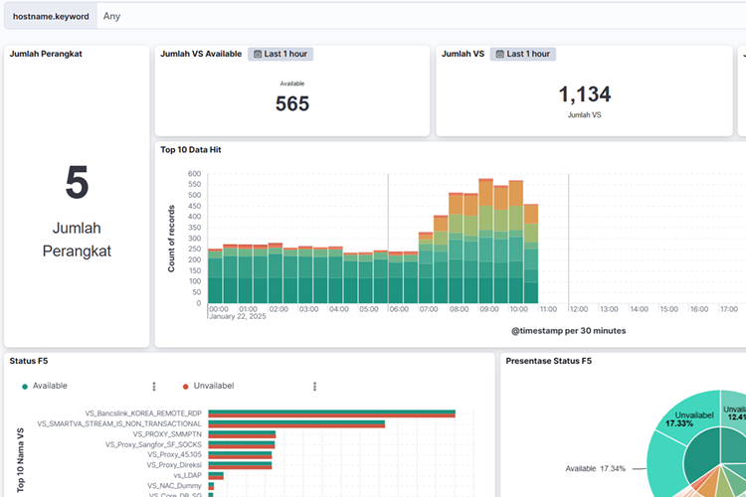Viewport: 746px width, 497px height.
Task: Click the green Available legend color dot
Action: point(25,387)
